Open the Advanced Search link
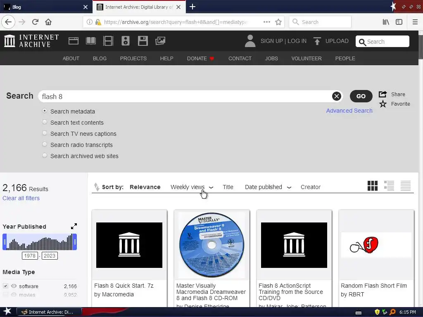Viewport: 423px width, 317px height. tap(349, 111)
